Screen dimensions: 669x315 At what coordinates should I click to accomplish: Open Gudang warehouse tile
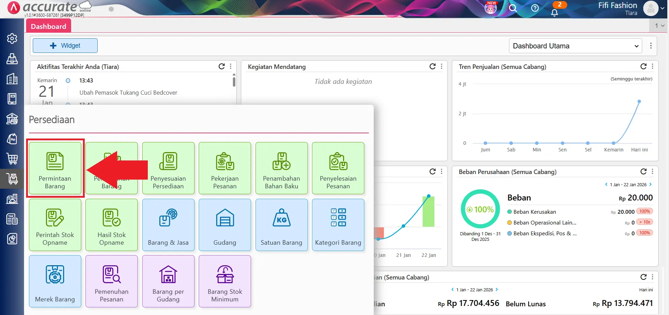pyautogui.click(x=225, y=225)
